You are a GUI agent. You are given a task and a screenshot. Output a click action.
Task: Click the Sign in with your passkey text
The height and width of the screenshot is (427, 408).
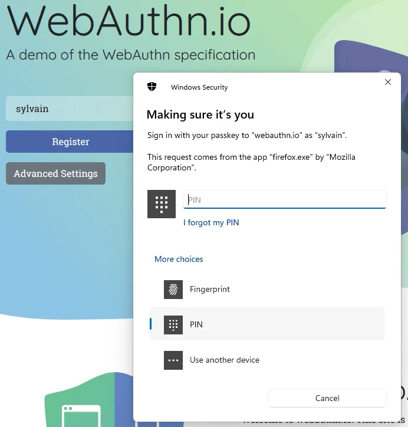[x=247, y=135]
